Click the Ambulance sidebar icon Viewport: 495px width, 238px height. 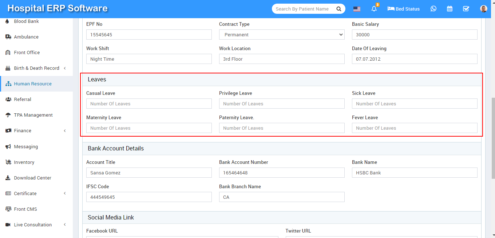coord(8,37)
